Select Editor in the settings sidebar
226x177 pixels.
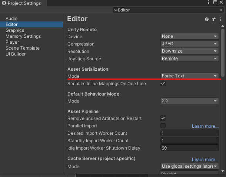pyautogui.click(x=31, y=24)
